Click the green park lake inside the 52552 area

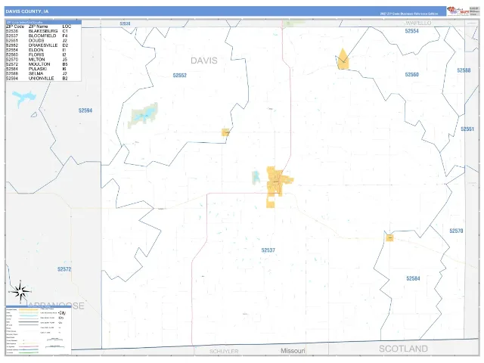[x=144, y=115]
